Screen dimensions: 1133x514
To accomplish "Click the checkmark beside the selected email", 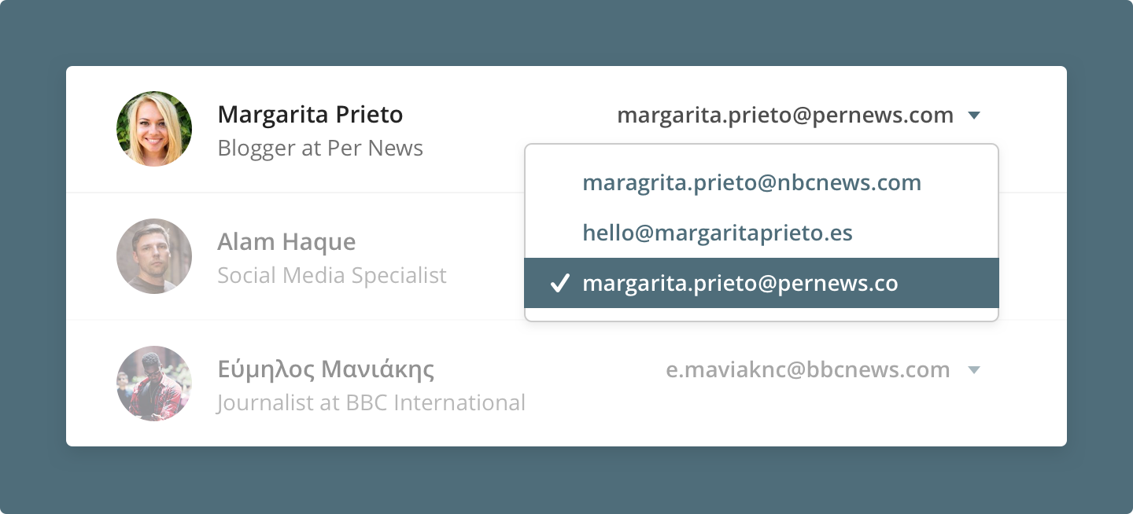I will [x=559, y=284].
